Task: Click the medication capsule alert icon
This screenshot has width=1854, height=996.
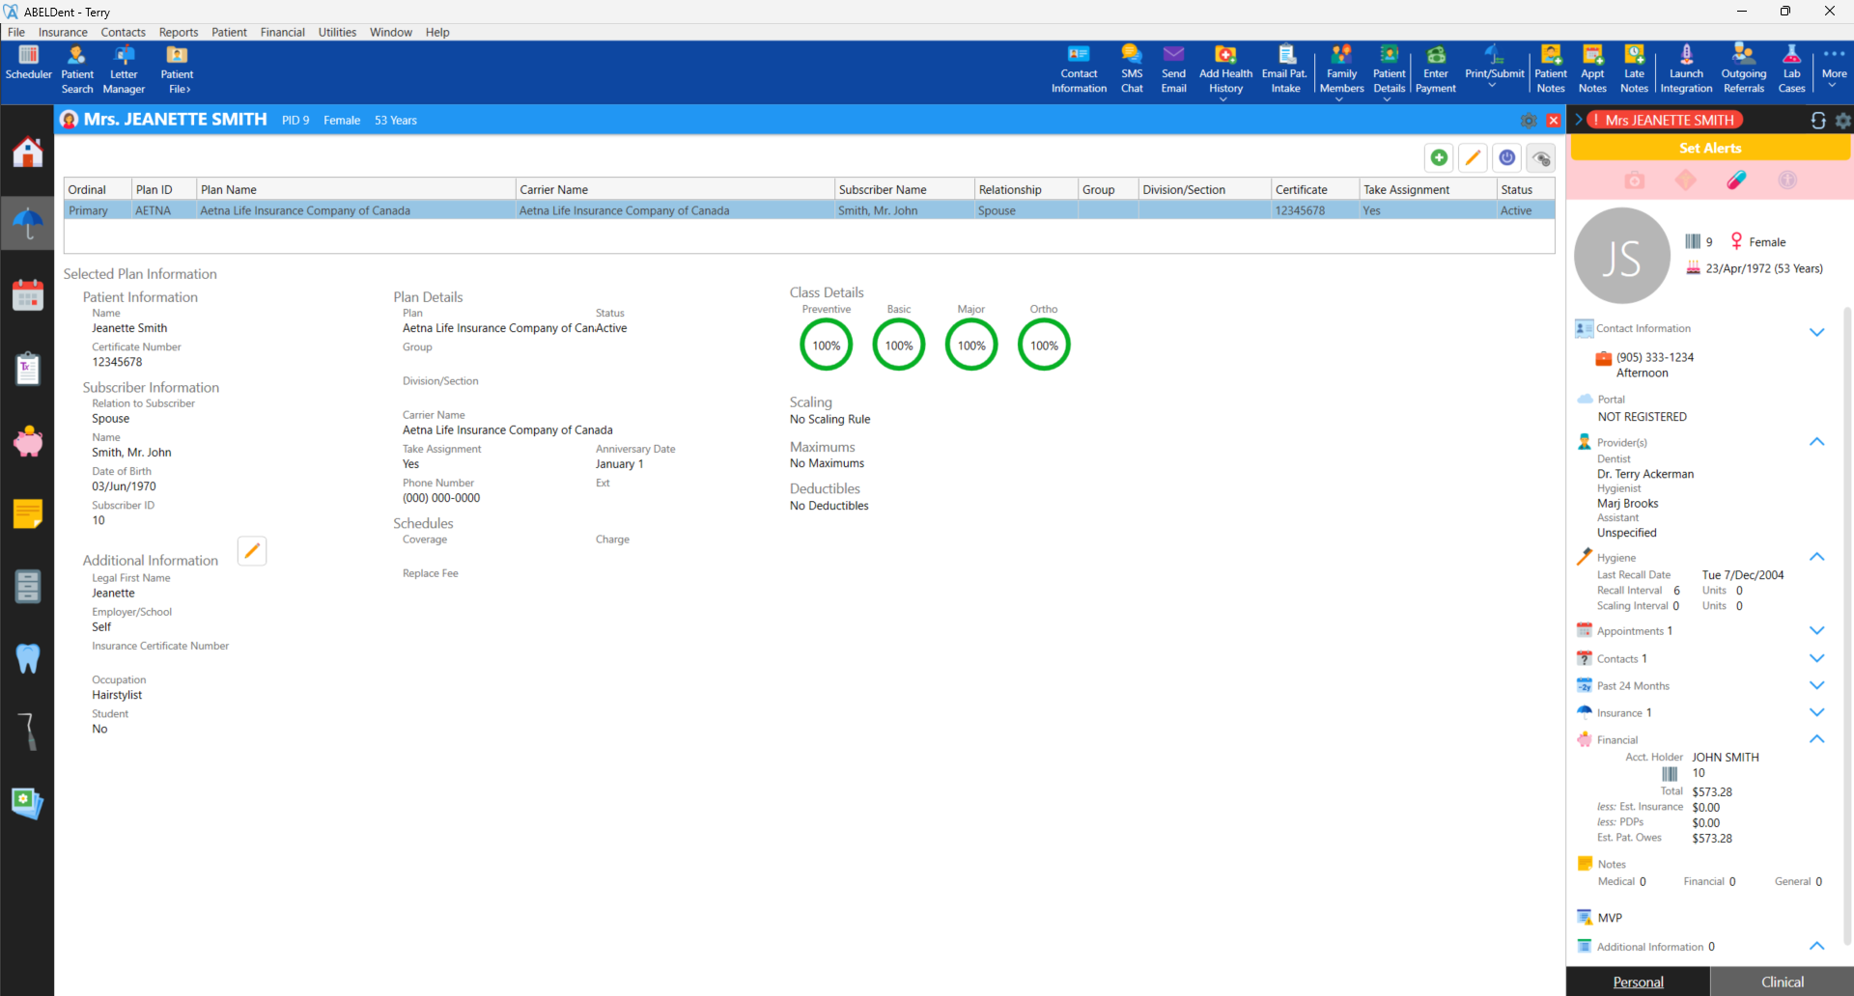Action: 1736,180
